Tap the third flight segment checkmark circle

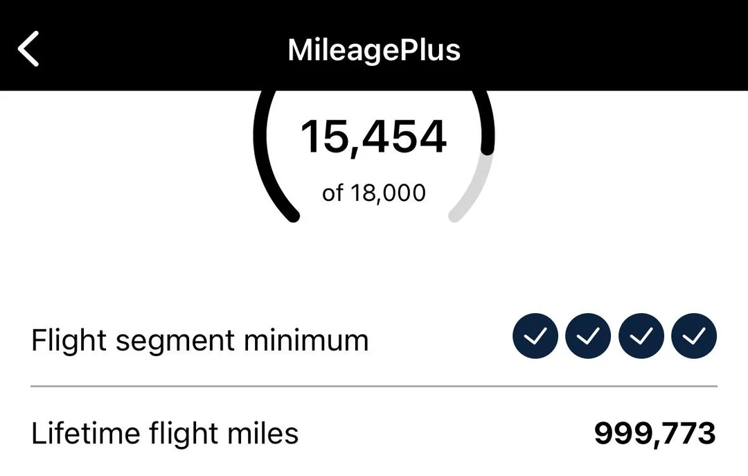tap(641, 336)
